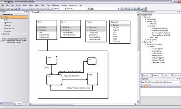Select CreateClient (Method) in the Explorer tree
Screen dimensions: 181x109
tap(160, 28)
